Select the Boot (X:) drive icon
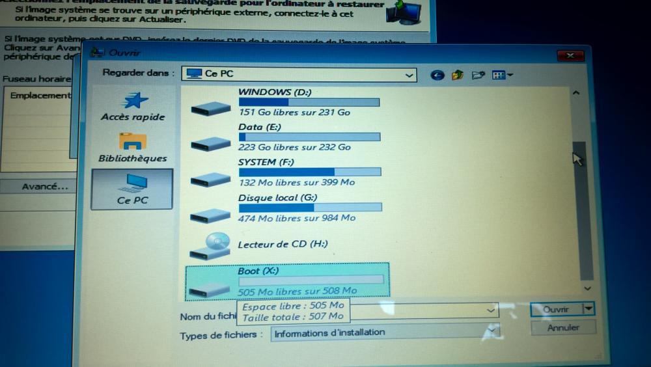The width and height of the screenshot is (651, 367). click(209, 290)
